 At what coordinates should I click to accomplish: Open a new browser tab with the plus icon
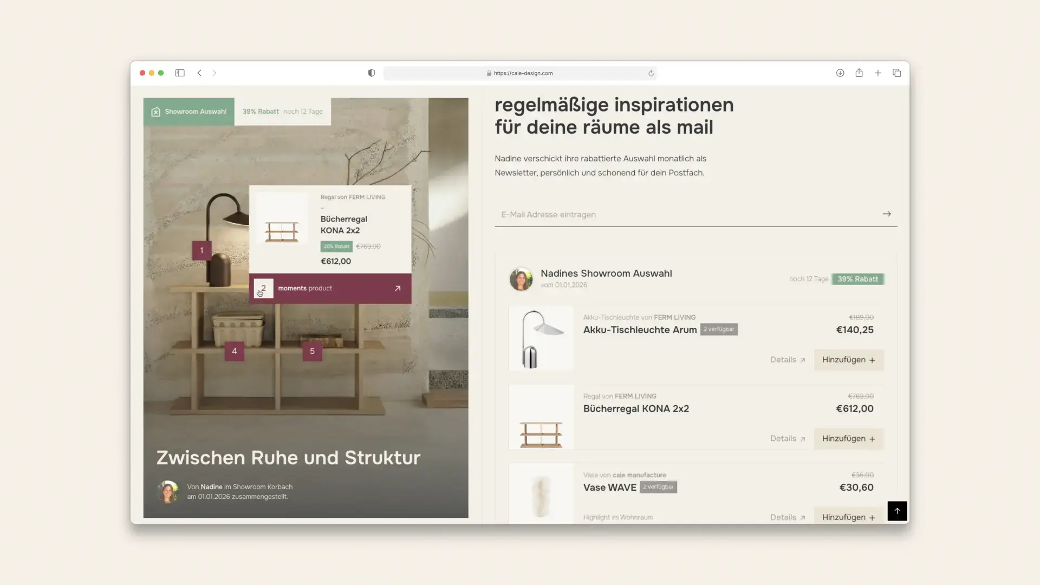point(878,73)
